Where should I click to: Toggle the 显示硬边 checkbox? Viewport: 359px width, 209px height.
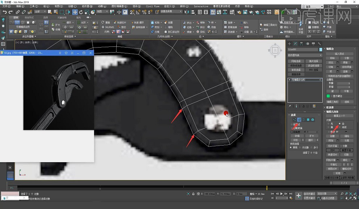[x=332, y=96]
